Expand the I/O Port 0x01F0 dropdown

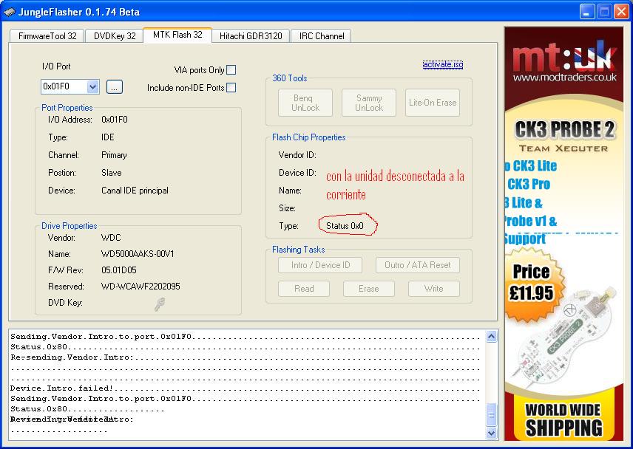93,86
